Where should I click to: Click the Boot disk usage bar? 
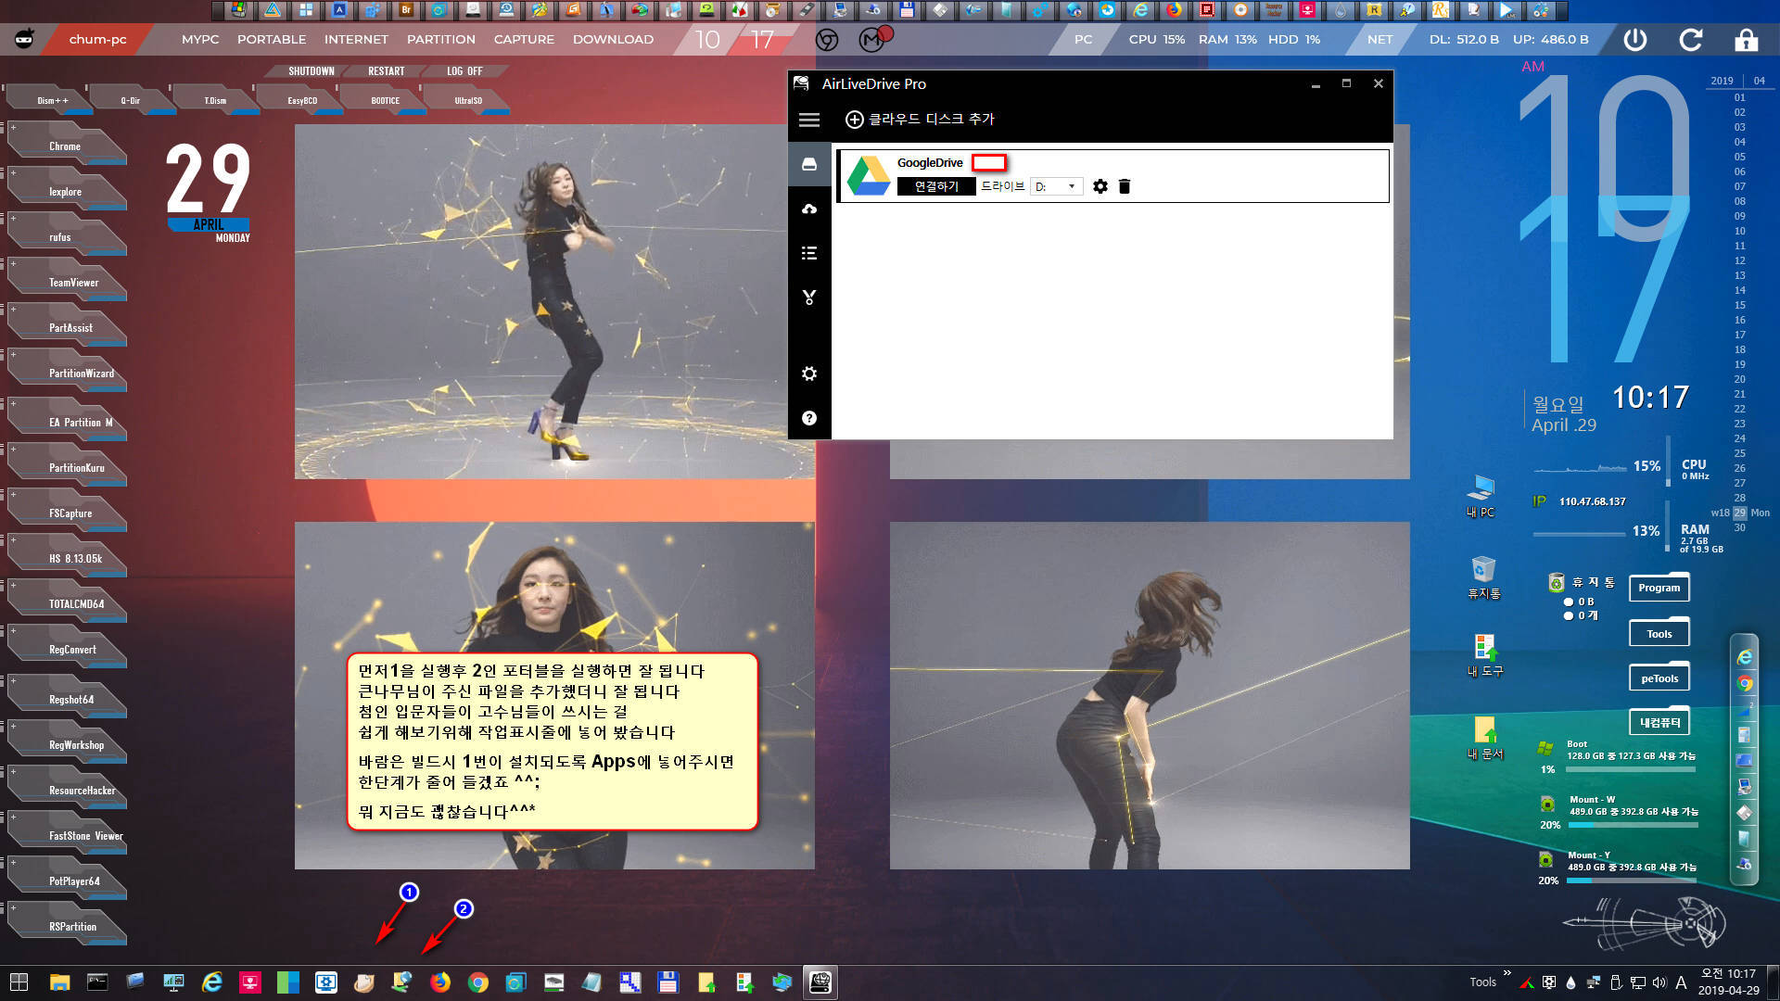(x=1632, y=769)
